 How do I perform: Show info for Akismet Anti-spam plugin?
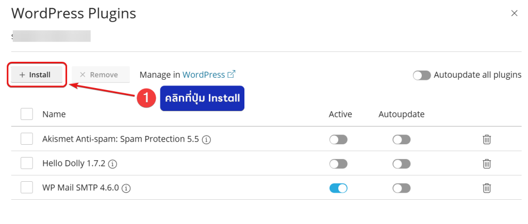click(x=207, y=140)
